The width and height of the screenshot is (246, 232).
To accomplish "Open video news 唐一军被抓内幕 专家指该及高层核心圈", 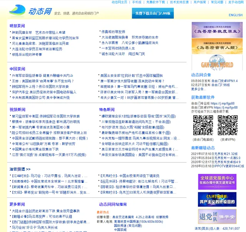I will [41, 127].
